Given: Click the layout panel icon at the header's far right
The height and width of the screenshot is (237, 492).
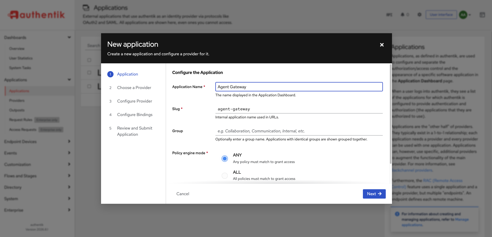Looking at the screenshot, I should [482, 15].
